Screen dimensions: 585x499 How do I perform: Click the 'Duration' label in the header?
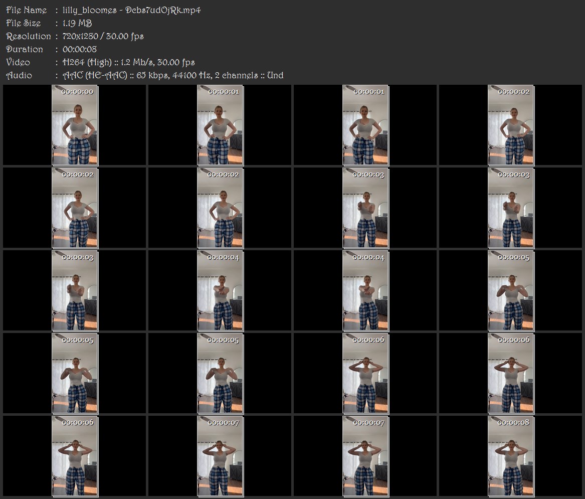pyautogui.click(x=25, y=49)
